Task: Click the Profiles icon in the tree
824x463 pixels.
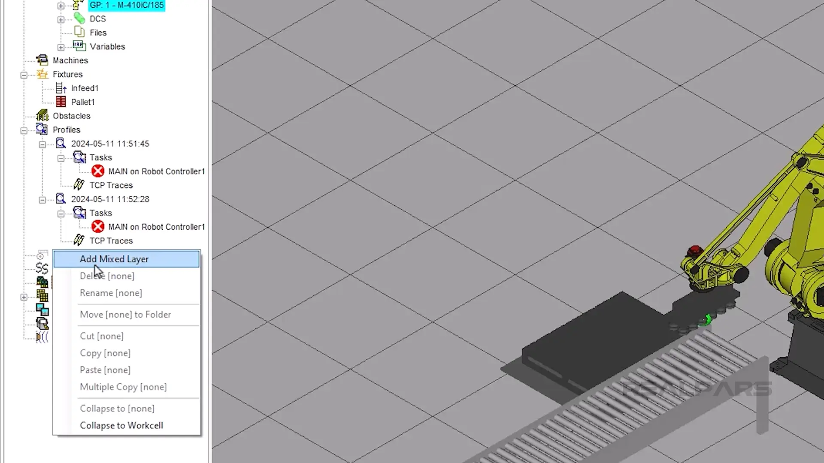Action: (42, 129)
